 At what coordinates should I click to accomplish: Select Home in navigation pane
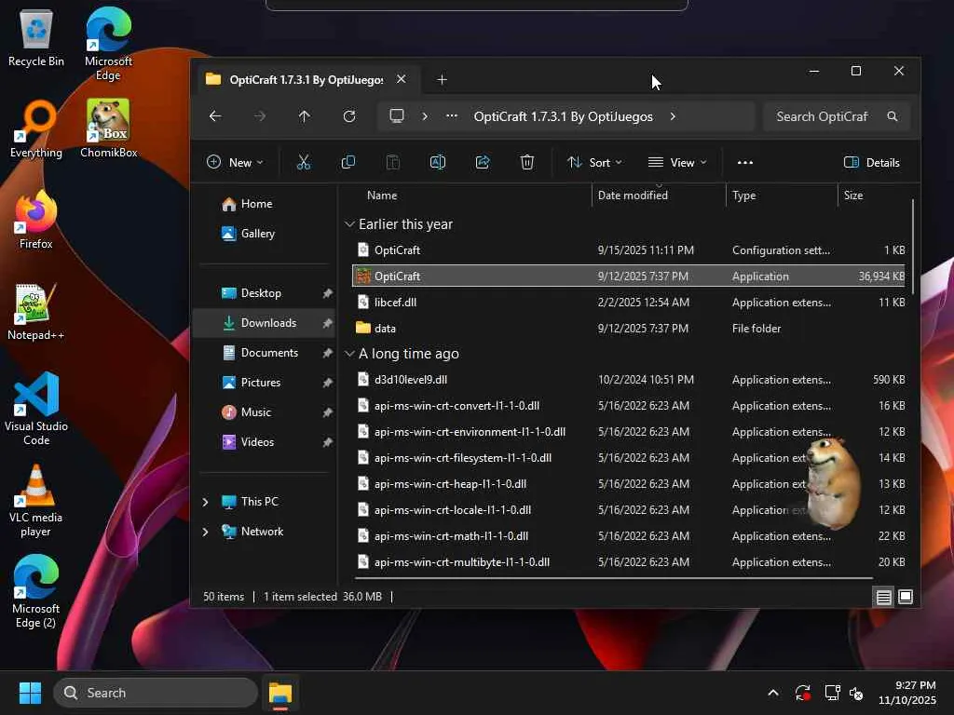point(255,204)
